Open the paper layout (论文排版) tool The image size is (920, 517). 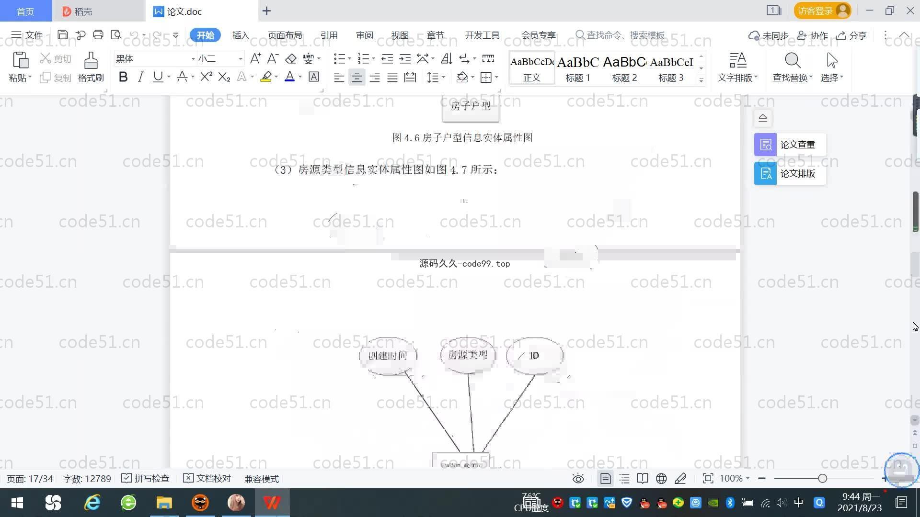click(x=790, y=173)
